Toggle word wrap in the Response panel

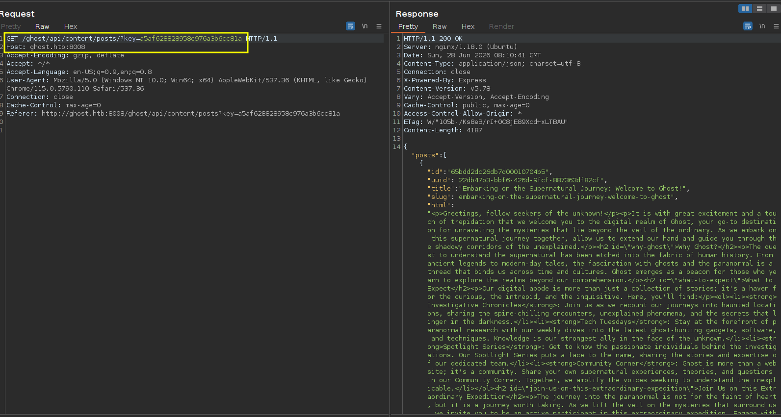coord(748,26)
